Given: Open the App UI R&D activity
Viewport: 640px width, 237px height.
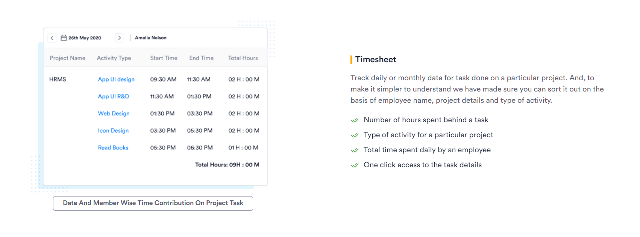Looking at the screenshot, I should tap(114, 96).
